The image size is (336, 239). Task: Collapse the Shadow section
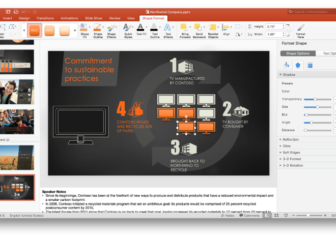coord(281,75)
